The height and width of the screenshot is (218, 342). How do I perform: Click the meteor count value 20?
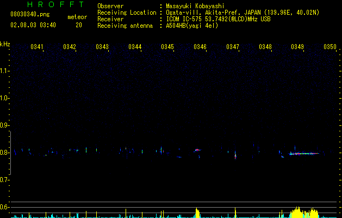click(79, 25)
